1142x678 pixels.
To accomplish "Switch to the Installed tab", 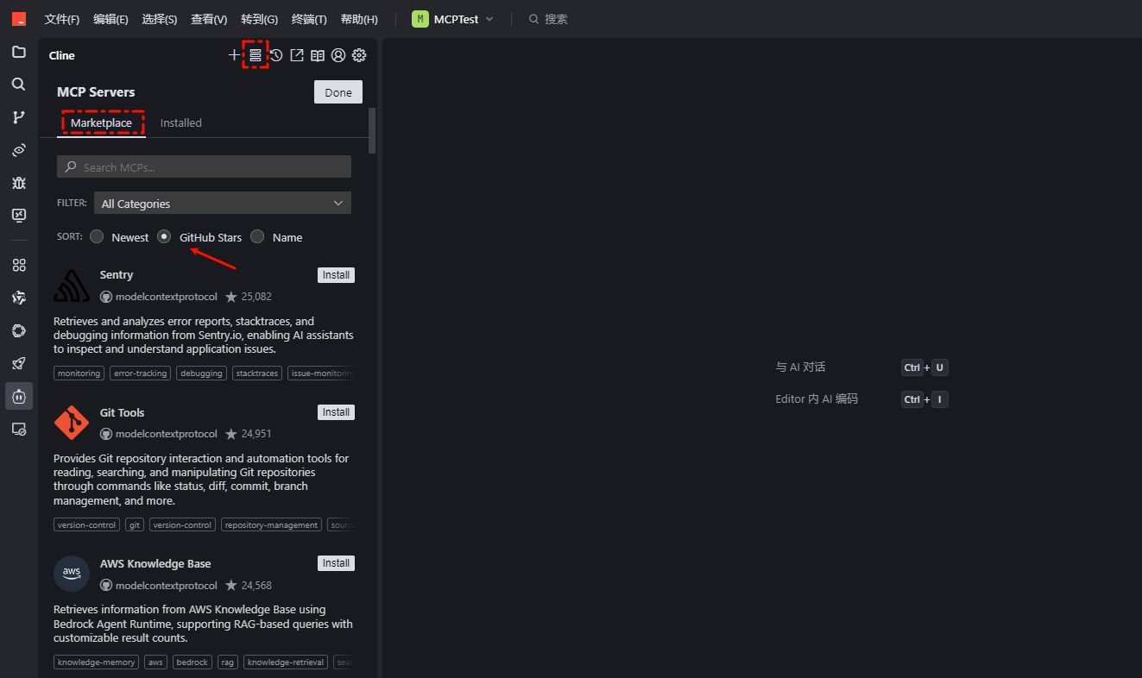I will [181, 122].
